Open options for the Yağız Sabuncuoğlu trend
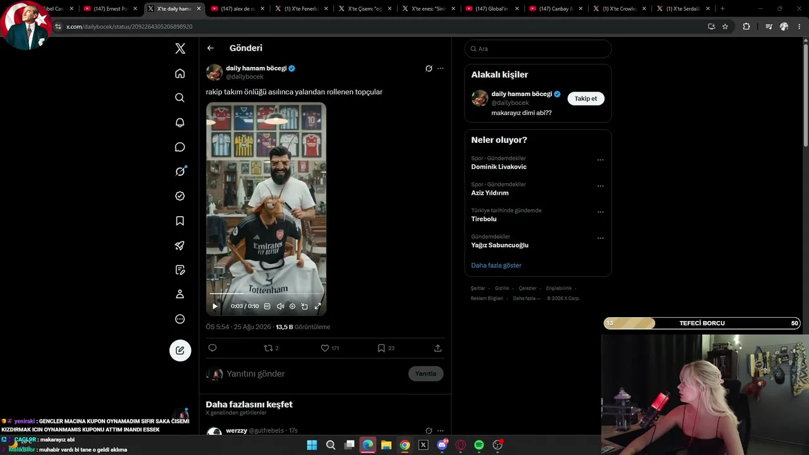The height and width of the screenshot is (455, 809). click(600, 238)
